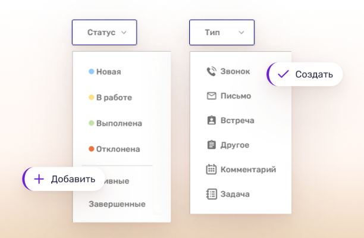
Task: Select the Новая status option
Action: 108,72
